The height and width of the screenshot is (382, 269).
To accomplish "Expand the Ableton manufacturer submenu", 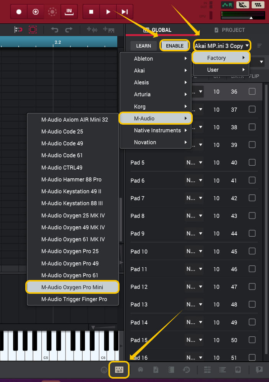I will (x=156, y=58).
